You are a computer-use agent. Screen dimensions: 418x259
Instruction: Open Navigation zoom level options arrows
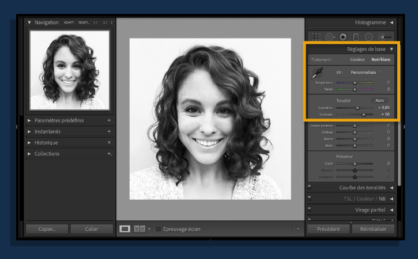(111, 22)
